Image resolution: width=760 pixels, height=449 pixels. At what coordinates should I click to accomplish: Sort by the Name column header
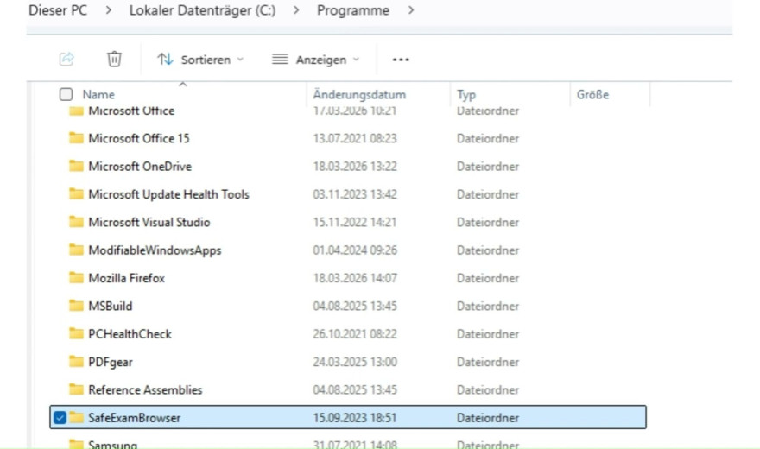(x=98, y=94)
